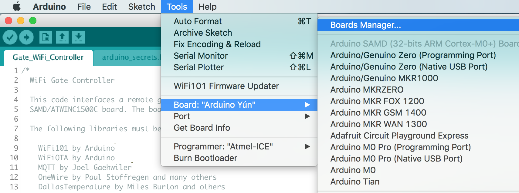
Task: Open the Sketch menu
Action: pyautogui.click(x=142, y=7)
